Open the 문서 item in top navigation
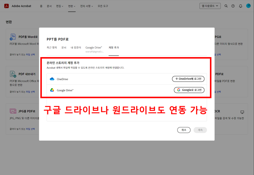 click(49, 6)
